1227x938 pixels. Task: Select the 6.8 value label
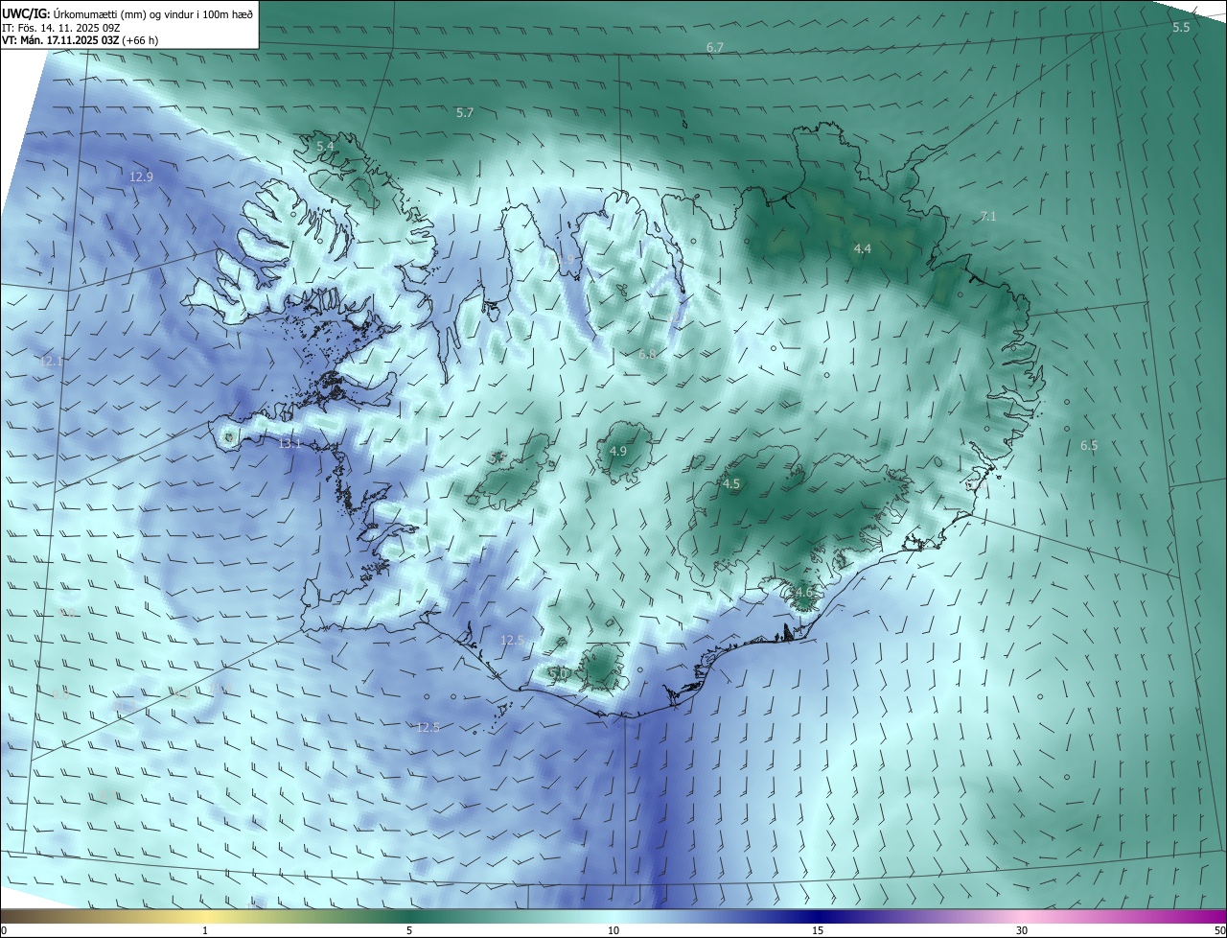coord(647,354)
